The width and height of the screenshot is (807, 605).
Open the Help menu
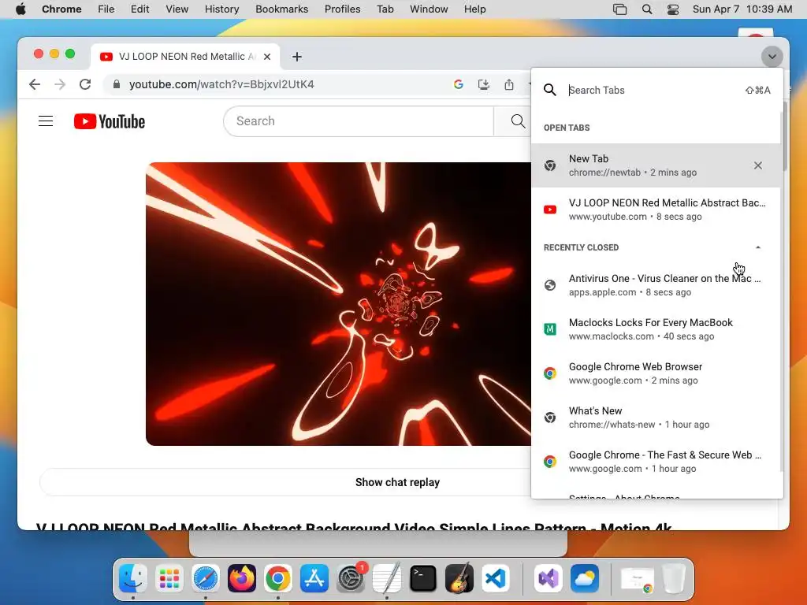pyautogui.click(x=474, y=9)
